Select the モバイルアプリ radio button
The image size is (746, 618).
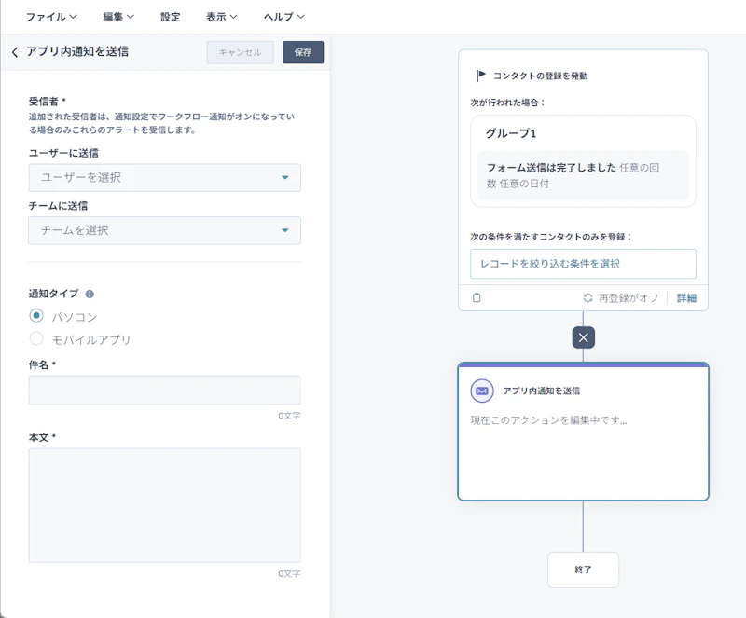(36, 338)
